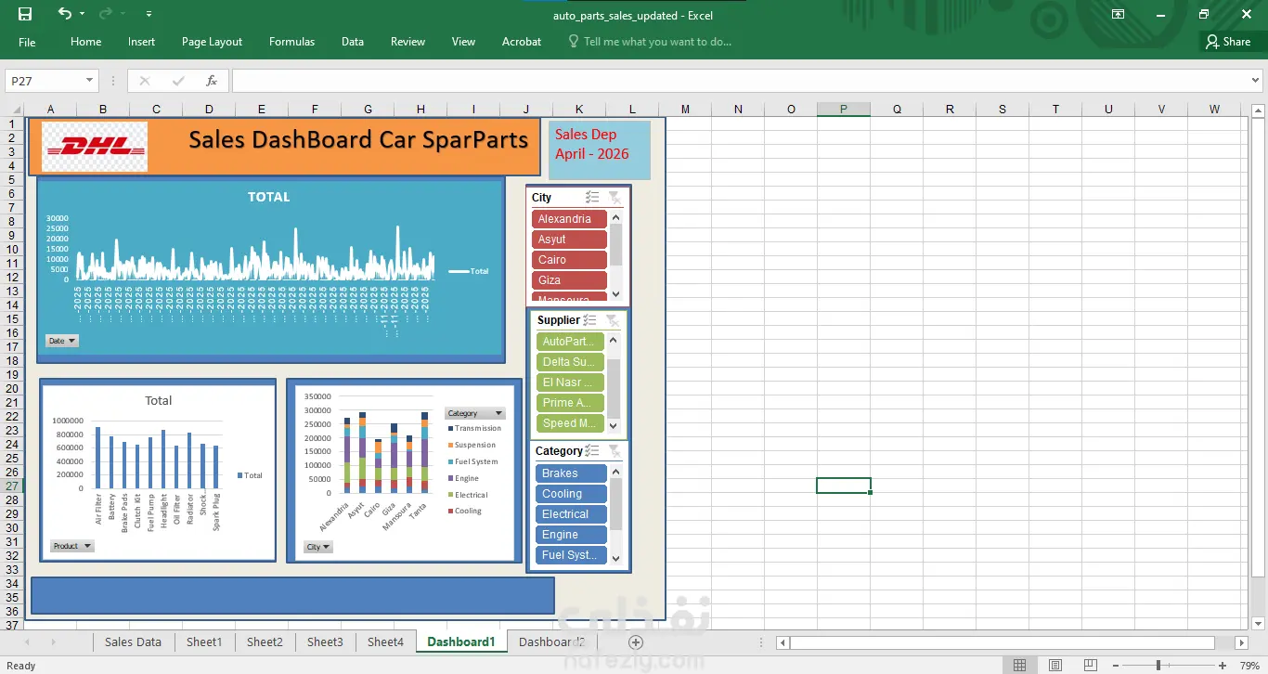Select the Formulas ribbon tab
Viewport: 1268px width, 674px height.
coord(291,42)
